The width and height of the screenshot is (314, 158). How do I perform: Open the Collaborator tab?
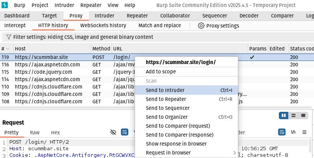point(175,16)
